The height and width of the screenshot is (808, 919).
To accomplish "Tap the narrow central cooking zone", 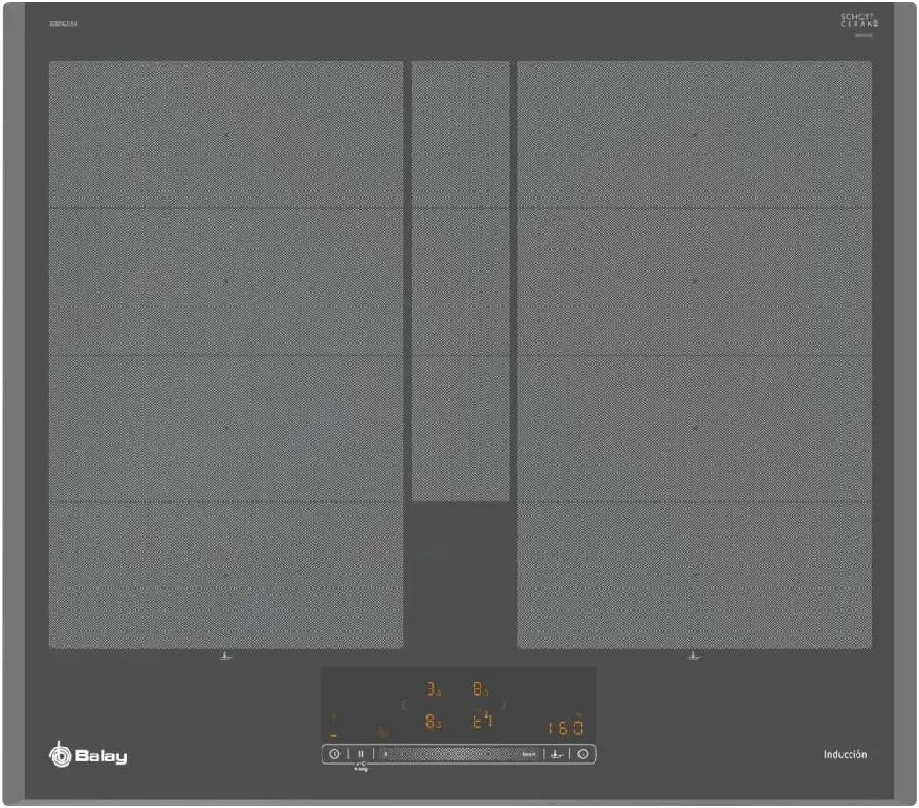I will (460, 281).
